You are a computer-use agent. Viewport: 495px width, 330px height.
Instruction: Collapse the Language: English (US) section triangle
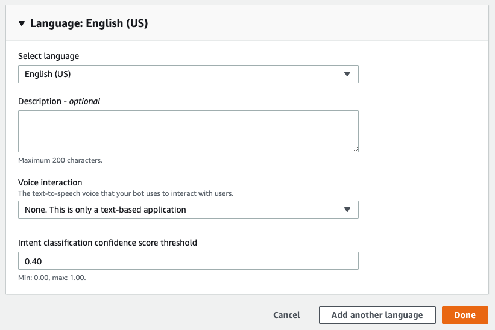tap(22, 24)
